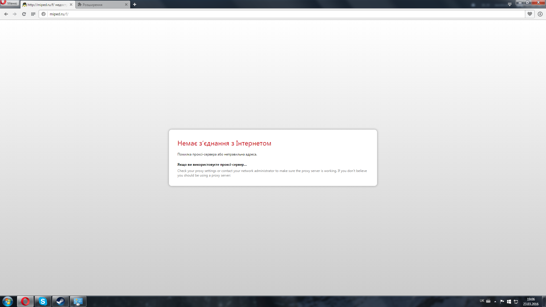Open the Action Center flag icon
Image resolution: width=546 pixels, height=307 pixels.
502,302
